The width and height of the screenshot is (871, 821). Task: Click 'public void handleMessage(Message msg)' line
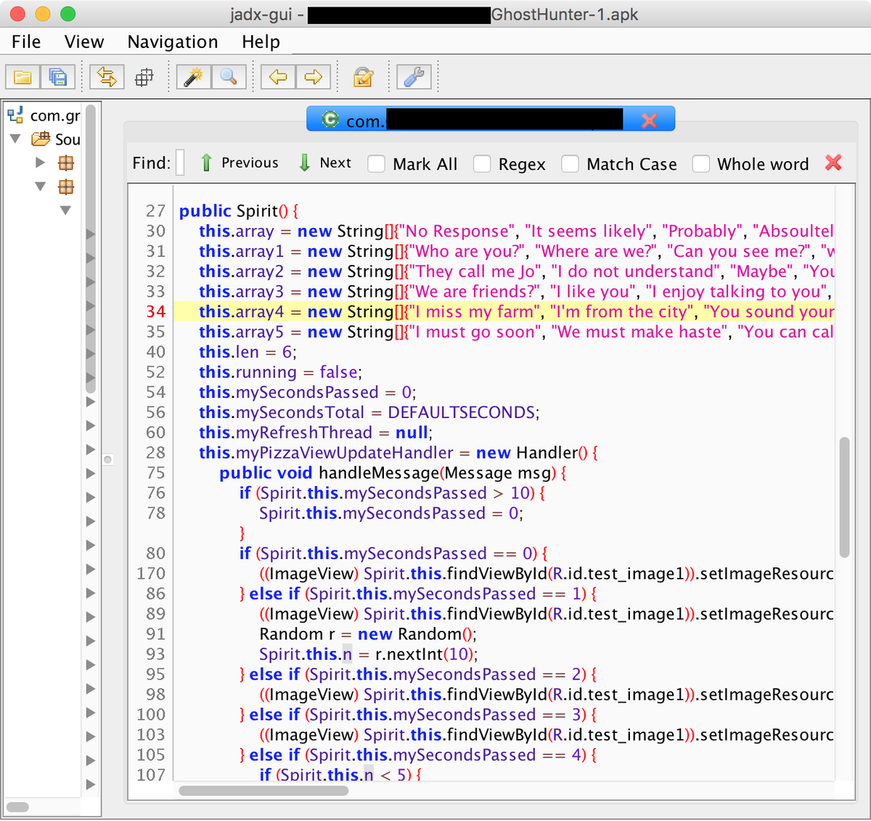point(393,473)
